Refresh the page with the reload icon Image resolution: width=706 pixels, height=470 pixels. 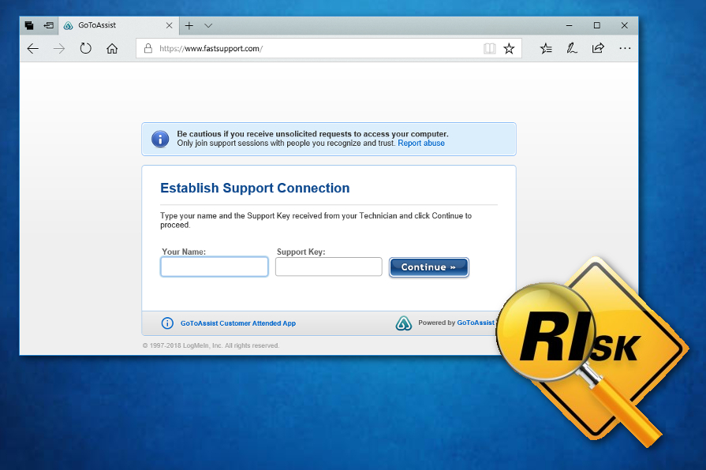point(85,48)
